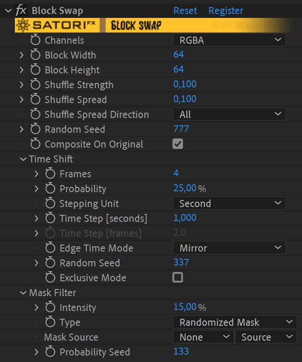Click the Block Height stopwatch icon
This screenshot has height=362, width=302.
[35, 69]
